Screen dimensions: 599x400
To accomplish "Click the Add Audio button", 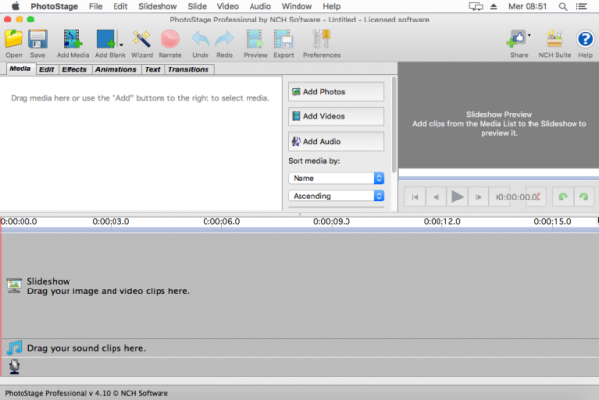I will point(336,141).
